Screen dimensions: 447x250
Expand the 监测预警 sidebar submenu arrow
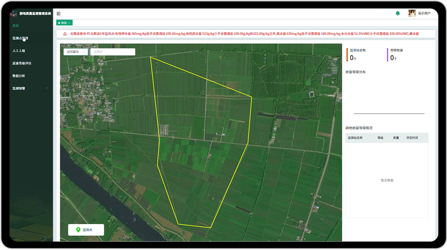tap(47, 88)
